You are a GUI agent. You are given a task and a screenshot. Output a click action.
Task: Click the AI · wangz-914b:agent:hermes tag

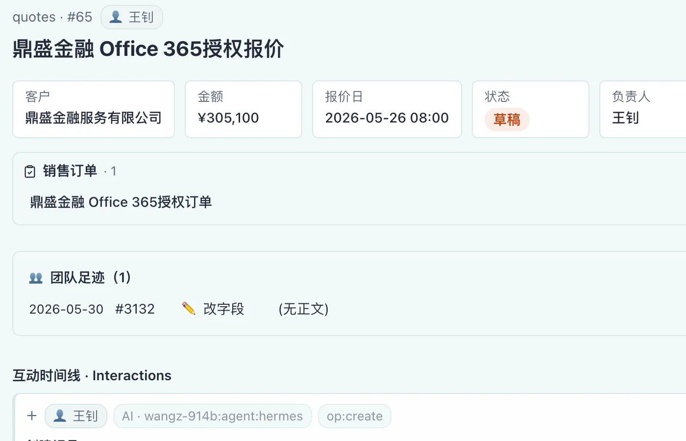pos(213,416)
